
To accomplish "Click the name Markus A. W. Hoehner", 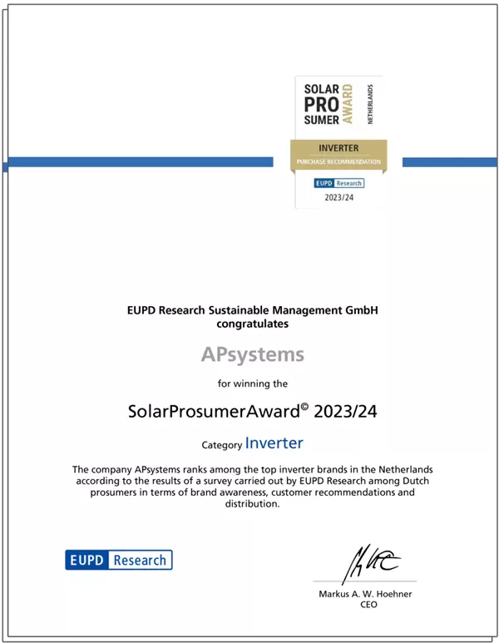I will pos(364,594).
